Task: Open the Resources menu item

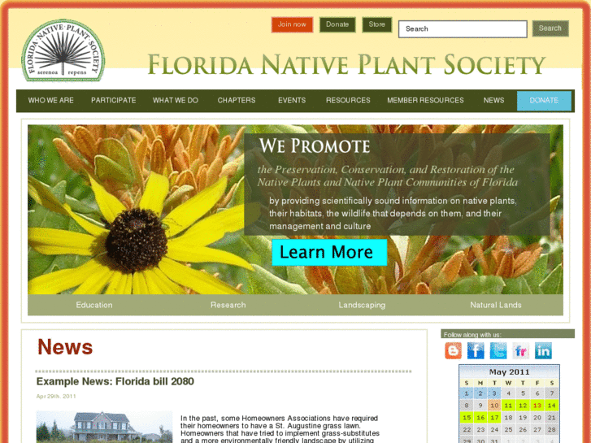Action: (x=348, y=101)
